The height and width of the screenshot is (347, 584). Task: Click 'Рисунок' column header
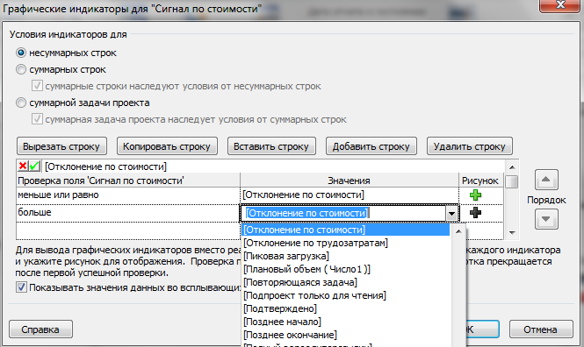(480, 181)
